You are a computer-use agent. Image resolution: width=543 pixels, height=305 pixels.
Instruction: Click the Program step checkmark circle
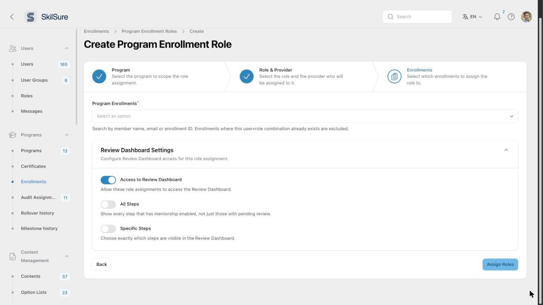pyautogui.click(x=99, y=76)
